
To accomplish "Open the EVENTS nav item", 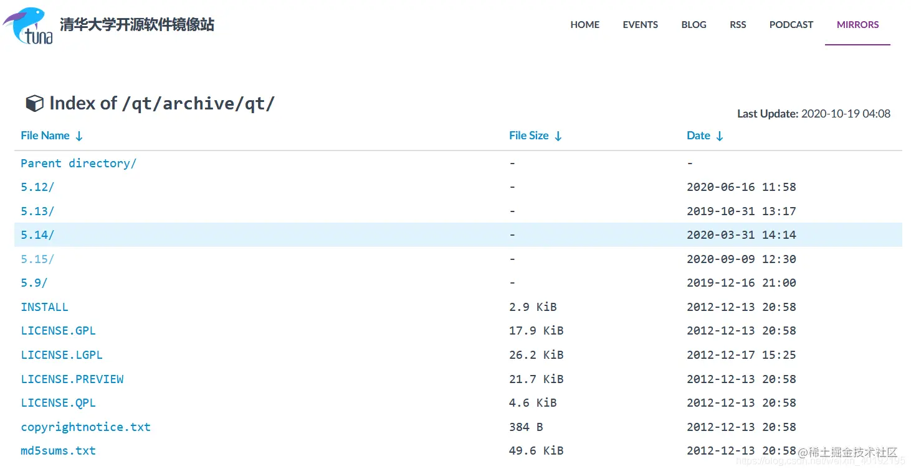I will (x=641, y=25).
